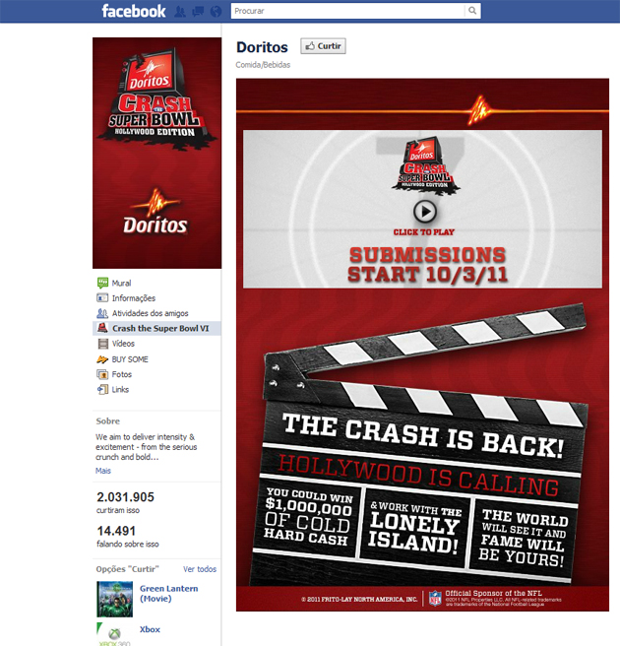Focus the Procurar search field

coord(347,11)
